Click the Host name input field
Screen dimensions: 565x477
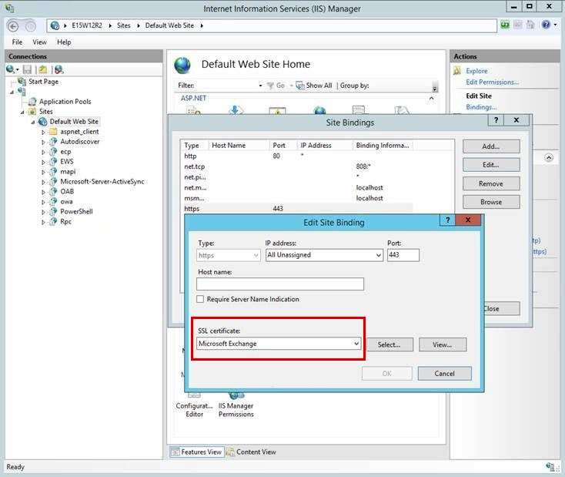pyautogui.click(x=280, y=284)
